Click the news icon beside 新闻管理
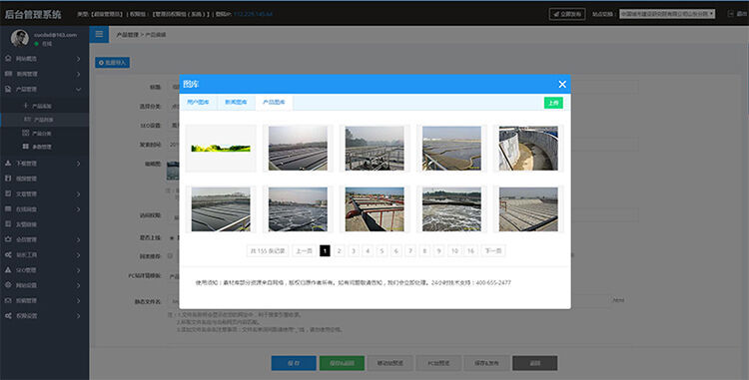 coord(8,74)
